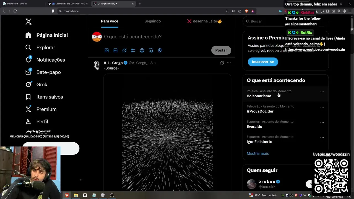354x199 pixels.
Task: Open the emoji picker in composer
Action: (x=142, y=50)
